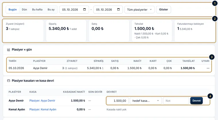Click the SİPARİŞ column header
Viewport: 218px width, 120px height.
pos(99,61)
